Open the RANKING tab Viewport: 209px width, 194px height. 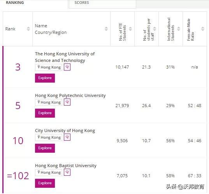[15, 3]
